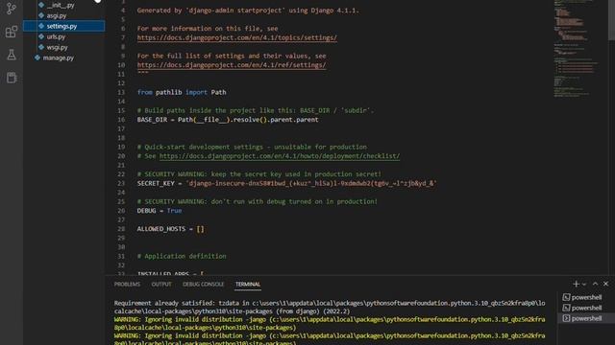Create a new terminal with plus icon
The width and height of the screenshot is (615, 345).
tap(576, 284)
